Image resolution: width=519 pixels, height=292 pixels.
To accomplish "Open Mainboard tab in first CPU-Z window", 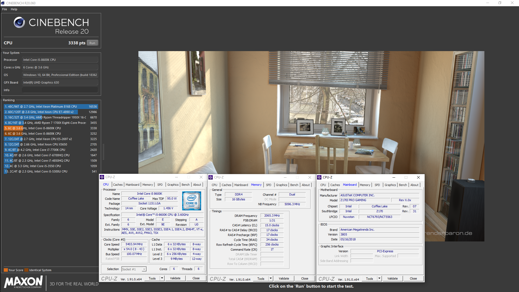I will click(x=132, y=185).
